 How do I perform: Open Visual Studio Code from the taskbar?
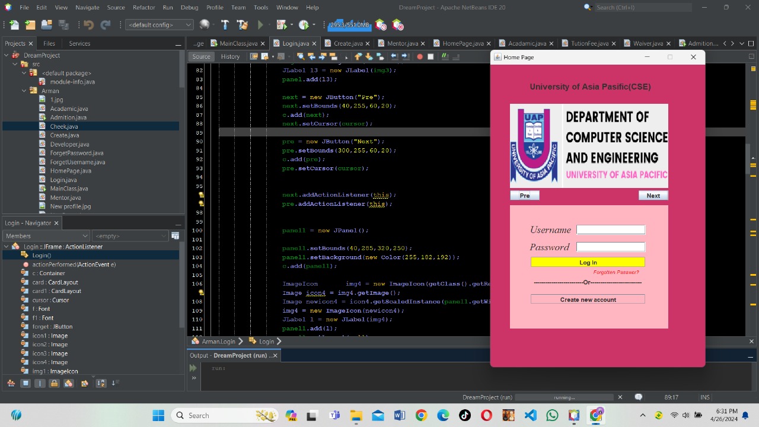click(x=530, y=415)
